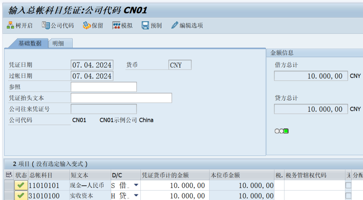Screen dimensions: 363x200
Task: Click the 税务管辖权代码 column header
Action: (x=314, y=175)
